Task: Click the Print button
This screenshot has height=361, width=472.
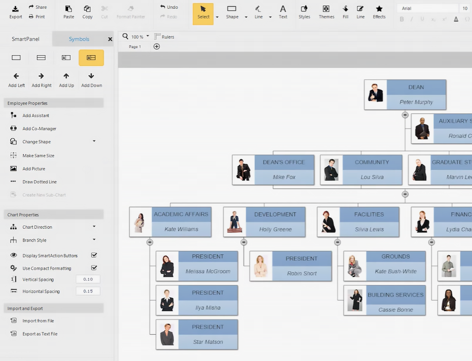Action: click(x=37, y=17)
